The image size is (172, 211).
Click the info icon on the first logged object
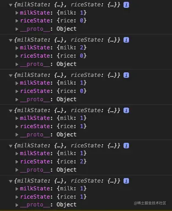click(x=126, y=5)
